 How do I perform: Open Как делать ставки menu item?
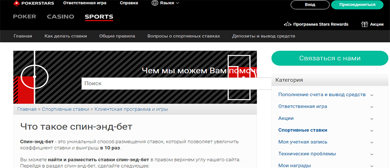[x=66, y=36]
